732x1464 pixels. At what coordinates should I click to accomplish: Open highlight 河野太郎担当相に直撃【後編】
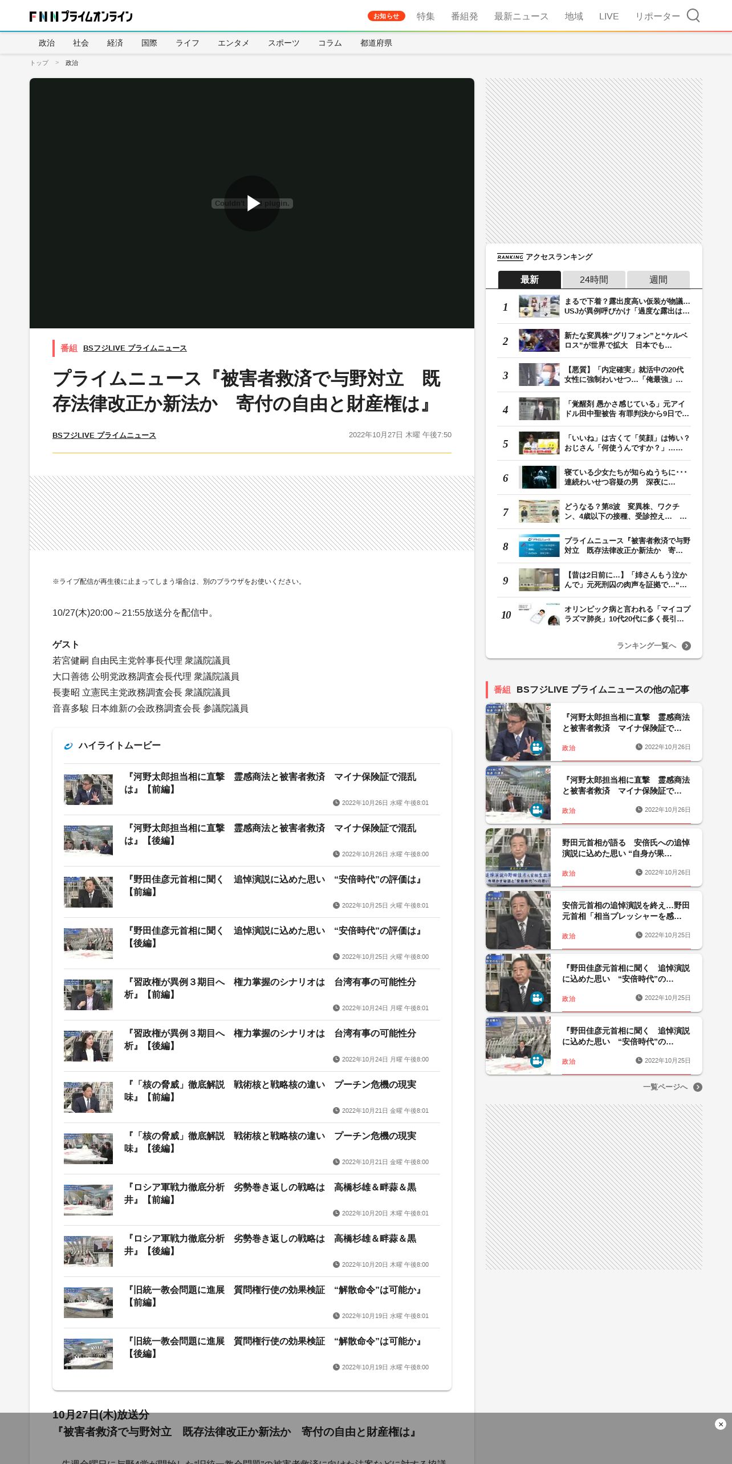[x=252, y=841]
